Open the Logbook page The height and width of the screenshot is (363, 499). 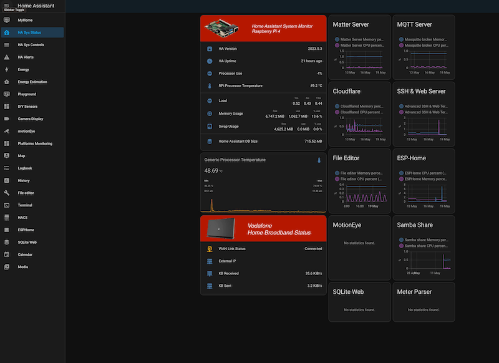[x=26, y=168]
